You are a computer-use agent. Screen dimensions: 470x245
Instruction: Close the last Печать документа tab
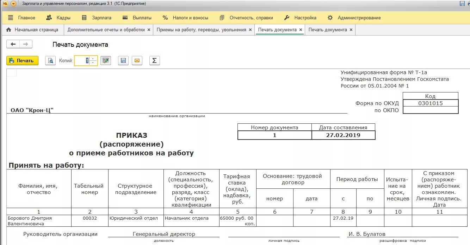click(x=351, y=30)
